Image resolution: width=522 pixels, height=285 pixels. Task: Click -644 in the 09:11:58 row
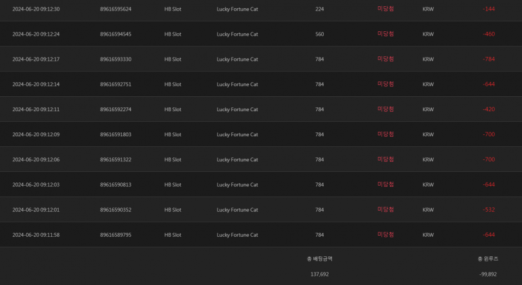point(489,235)
